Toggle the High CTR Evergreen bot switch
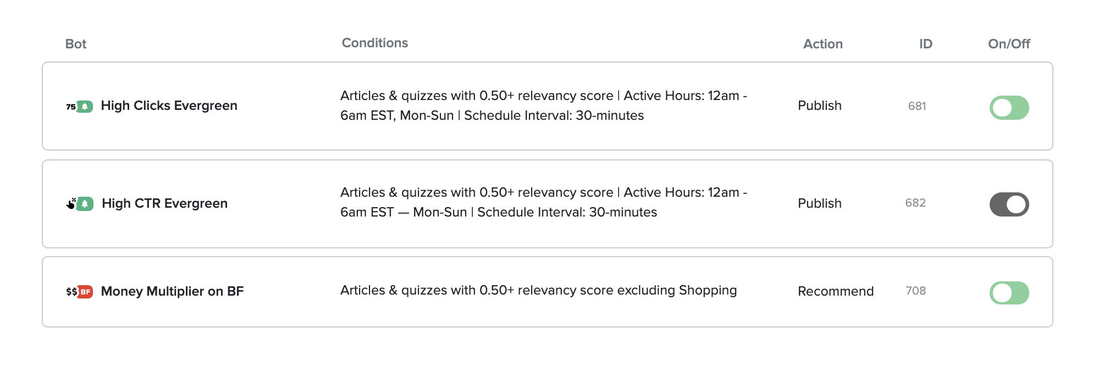 pos(1009,204)
